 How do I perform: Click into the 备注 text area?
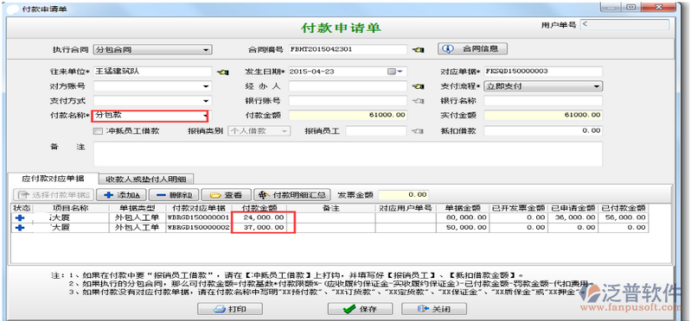348,154
